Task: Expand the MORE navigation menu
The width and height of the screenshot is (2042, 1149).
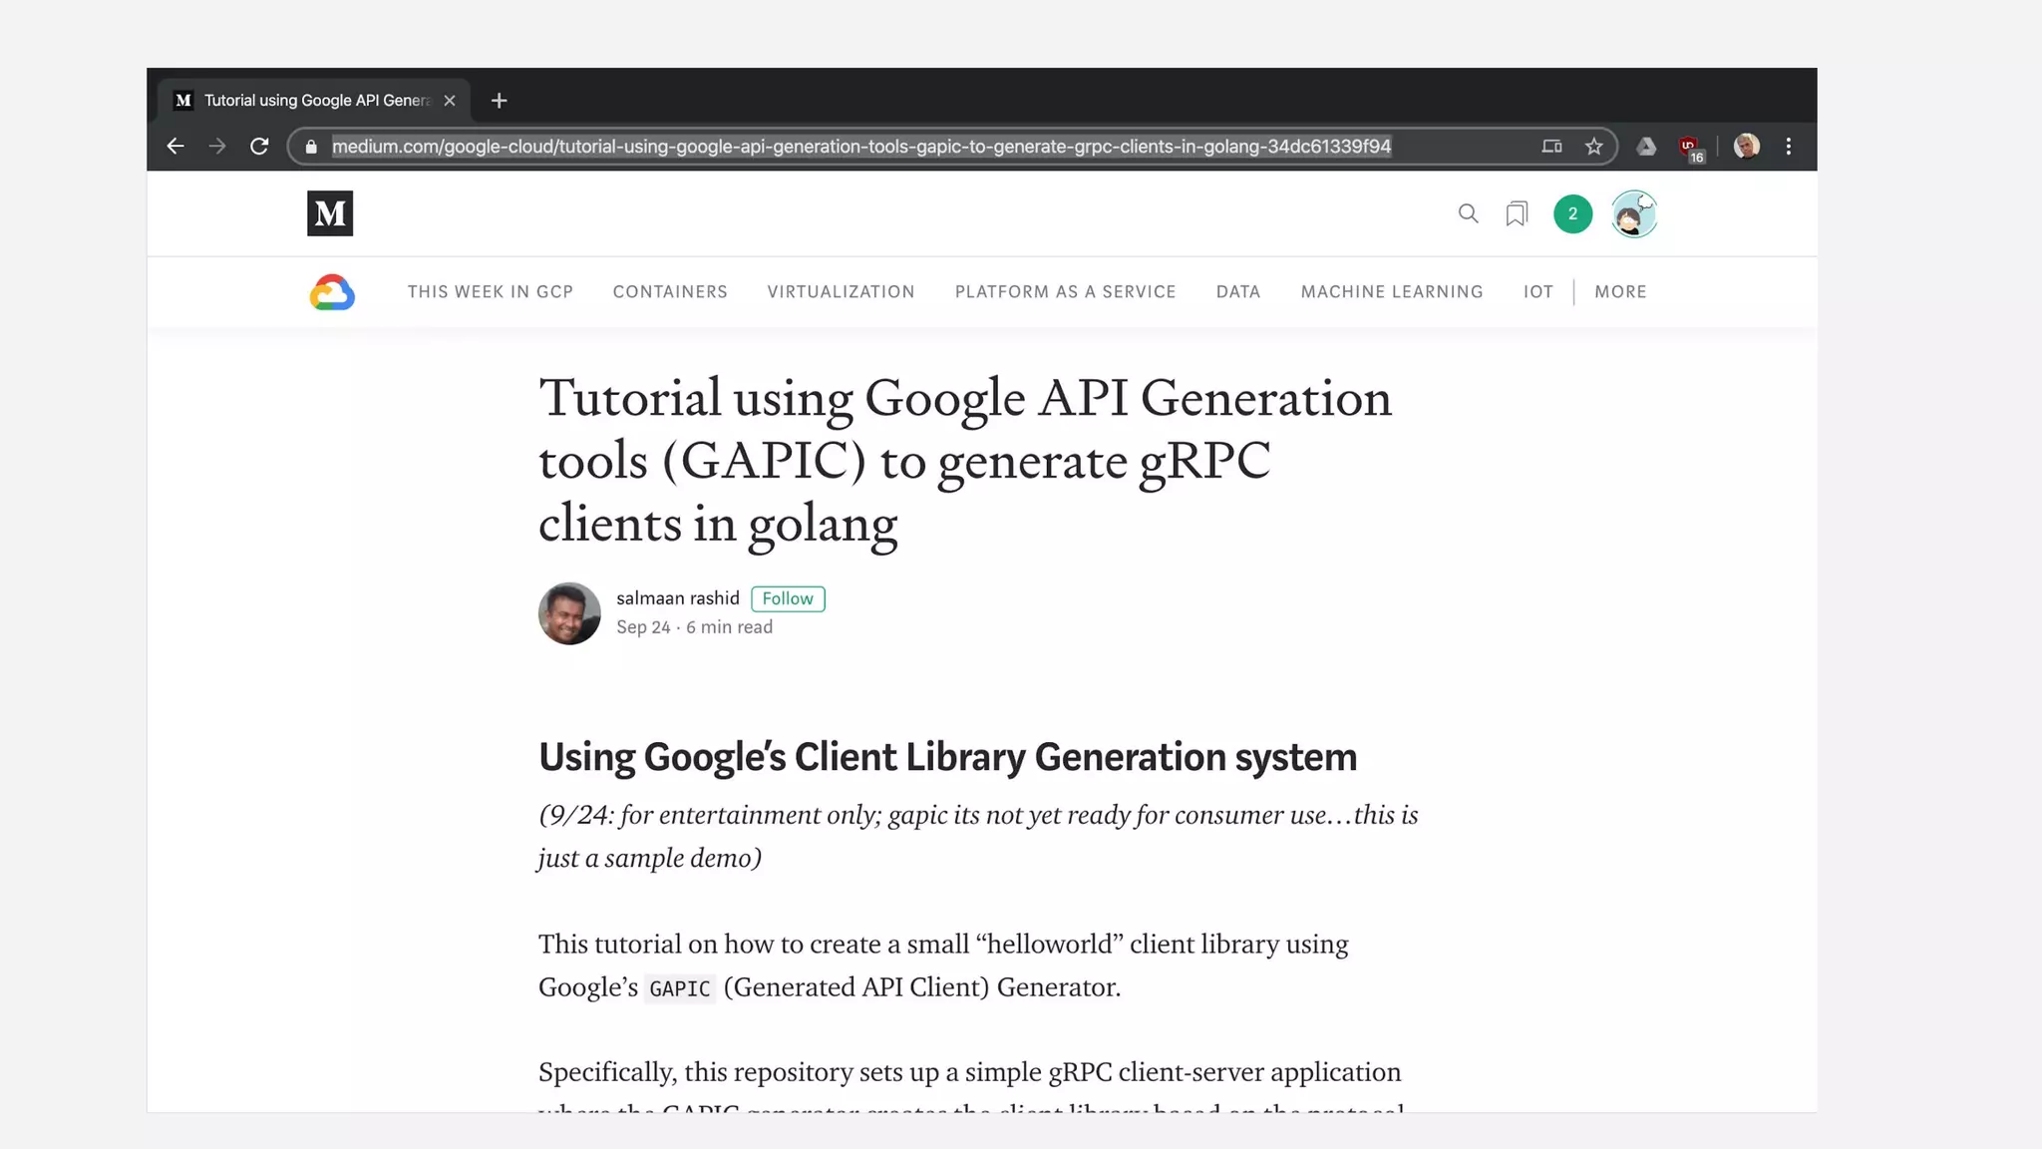Action: coord(1620,292)
